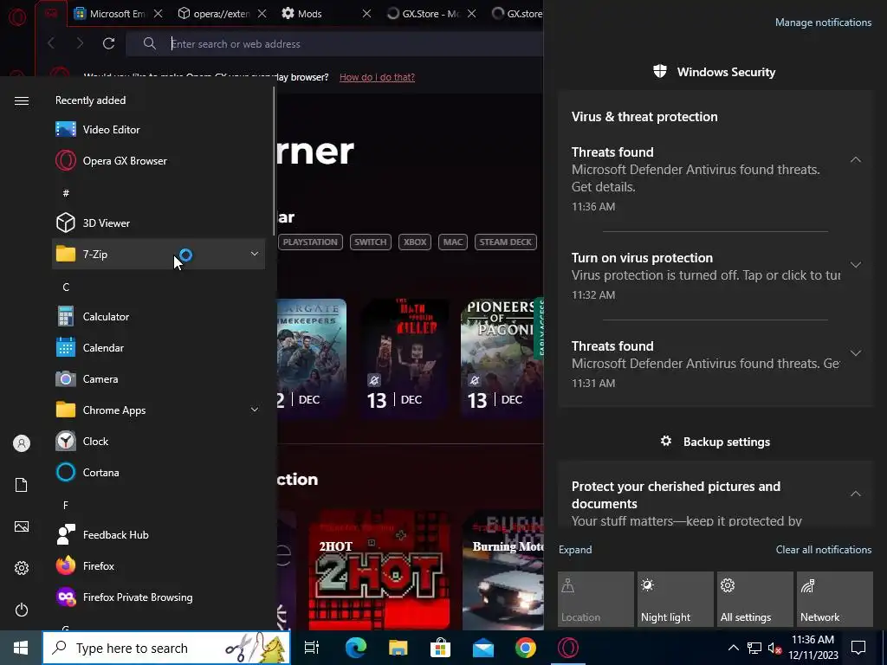
Task: Jump to the C letter header
Action: [66, 287]
